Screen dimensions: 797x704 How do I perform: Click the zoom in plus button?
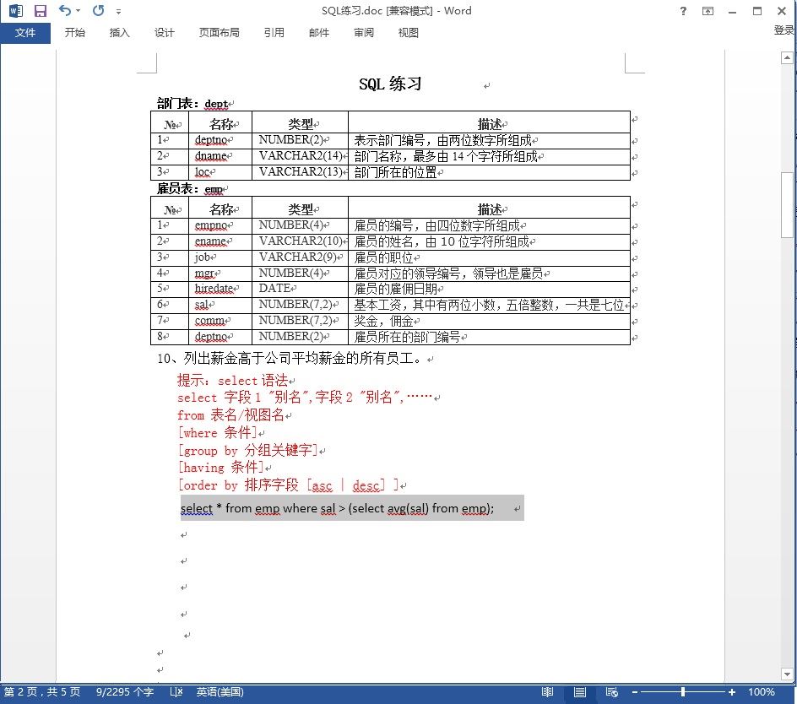click(731, 692)
